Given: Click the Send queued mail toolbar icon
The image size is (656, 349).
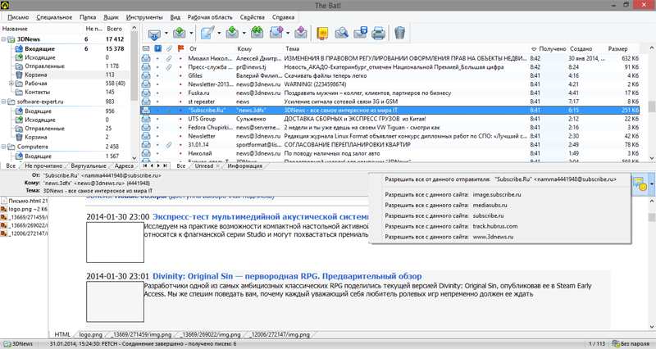Looking at the screenshot, I should click(180, 33).
